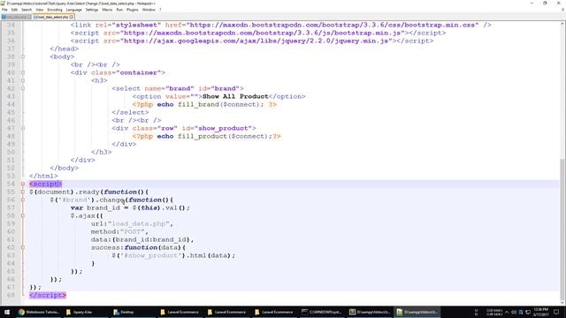Click the closing /script tag on line 68
The width and height of the screenshot is (566, 318).
coord(48,295)
